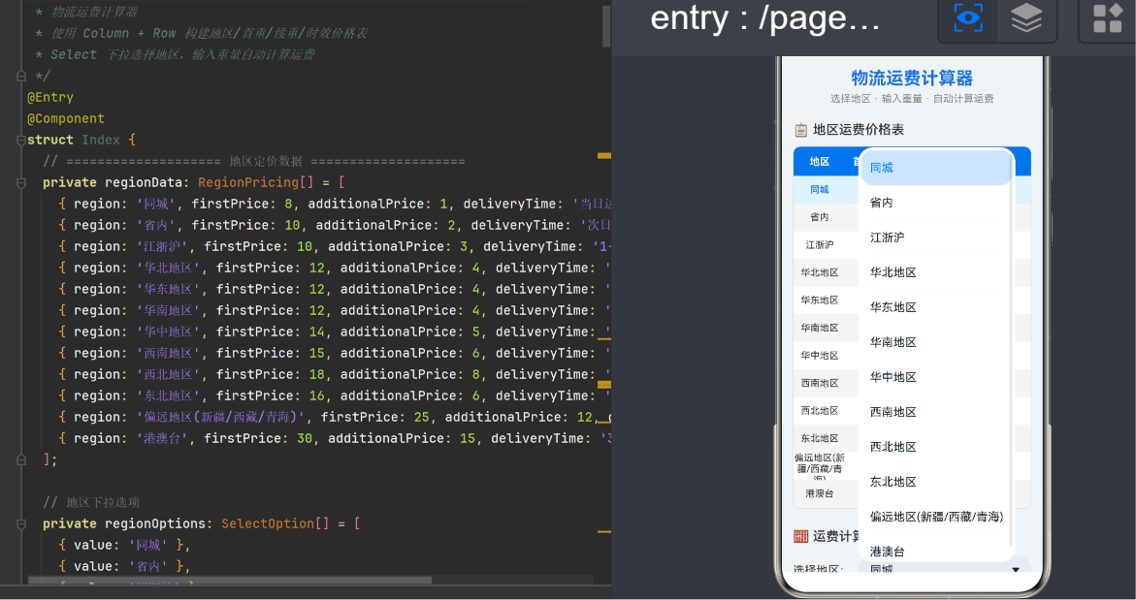The image size is (1136, 600).
Task: Select 西北地区 in the dropdown list
Action: point(935,447)
